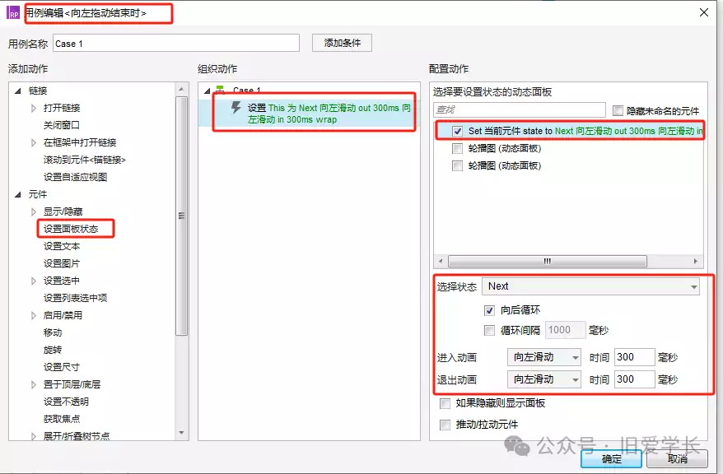Select the 获取焦点 action
Viewport: 723px width, 474px height.
click(61, 419)
